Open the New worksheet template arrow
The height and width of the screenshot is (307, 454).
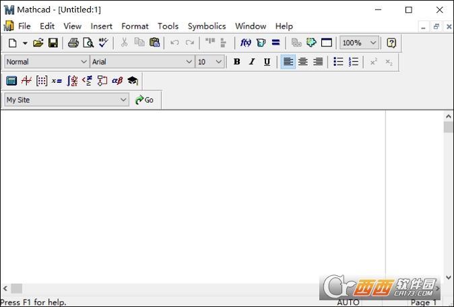[x=25, y=43]
